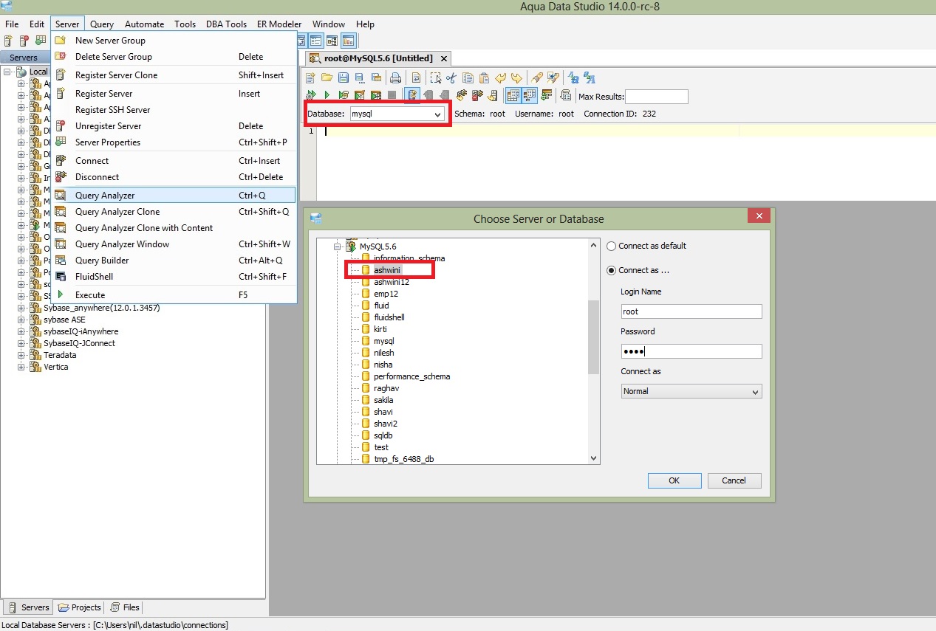
Task: Switch to the Projects tab
Action: (x=80, y=607)
